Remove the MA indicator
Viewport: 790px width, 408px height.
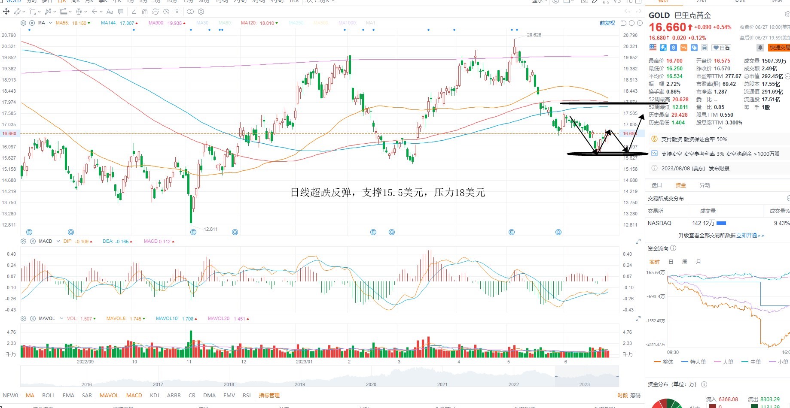click(x=32, y=23)
